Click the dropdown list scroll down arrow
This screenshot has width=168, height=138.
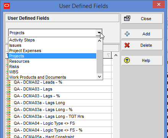[x=99, y=77]
